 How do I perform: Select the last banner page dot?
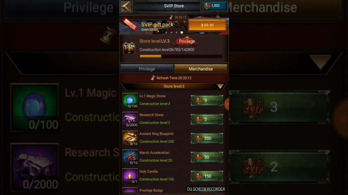[182, 32]
